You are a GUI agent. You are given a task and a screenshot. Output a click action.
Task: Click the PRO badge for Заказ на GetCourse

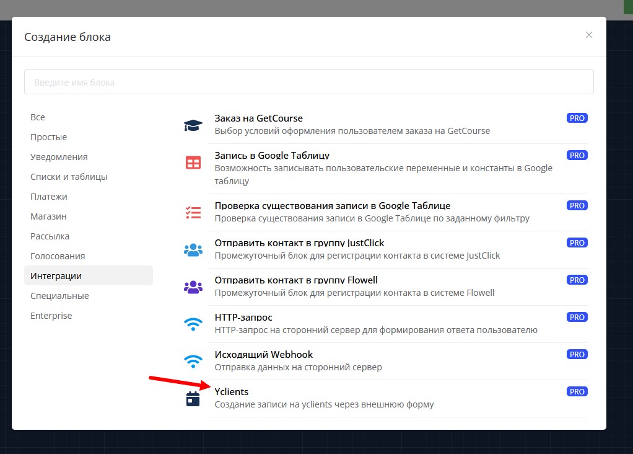[x=577, y=118]
